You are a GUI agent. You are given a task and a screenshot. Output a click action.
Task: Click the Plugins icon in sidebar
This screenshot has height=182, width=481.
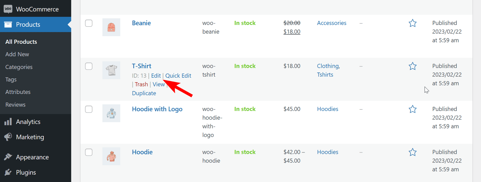pyautogui.click(x=8, y=172)
